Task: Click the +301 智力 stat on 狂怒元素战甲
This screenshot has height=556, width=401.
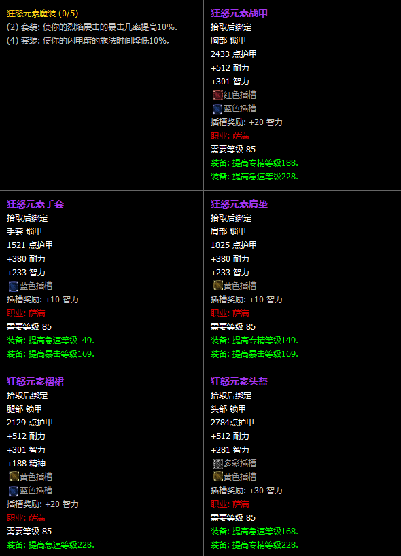Action: click(x=230, y=82)
